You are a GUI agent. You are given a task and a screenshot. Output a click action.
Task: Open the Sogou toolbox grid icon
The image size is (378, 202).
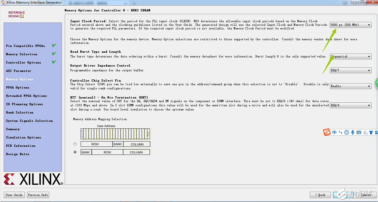[x=377, y=132]
